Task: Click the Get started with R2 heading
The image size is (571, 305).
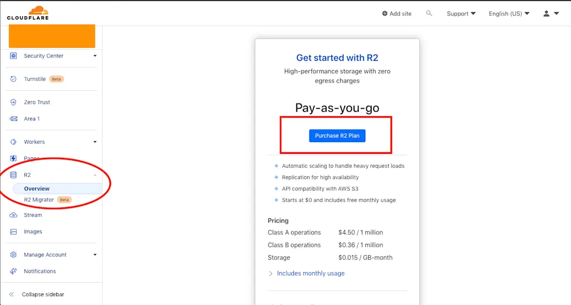Action: [337, 58]
